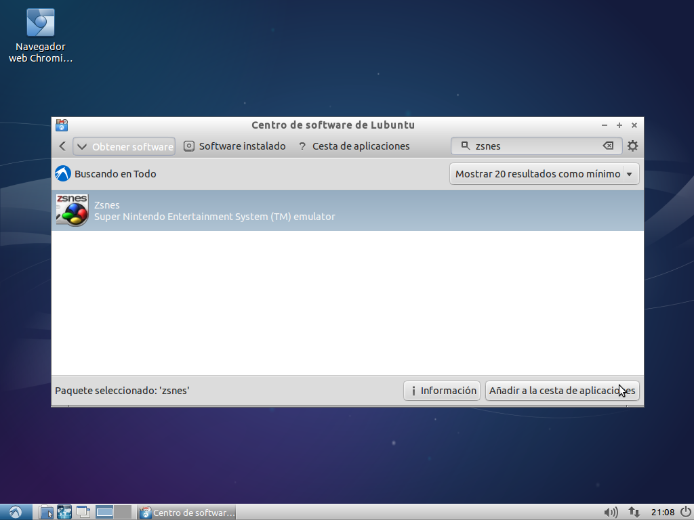The width and height of the screenshot is (694, 520).
Task: Click the network status tray icon
Action: [634, 513]
